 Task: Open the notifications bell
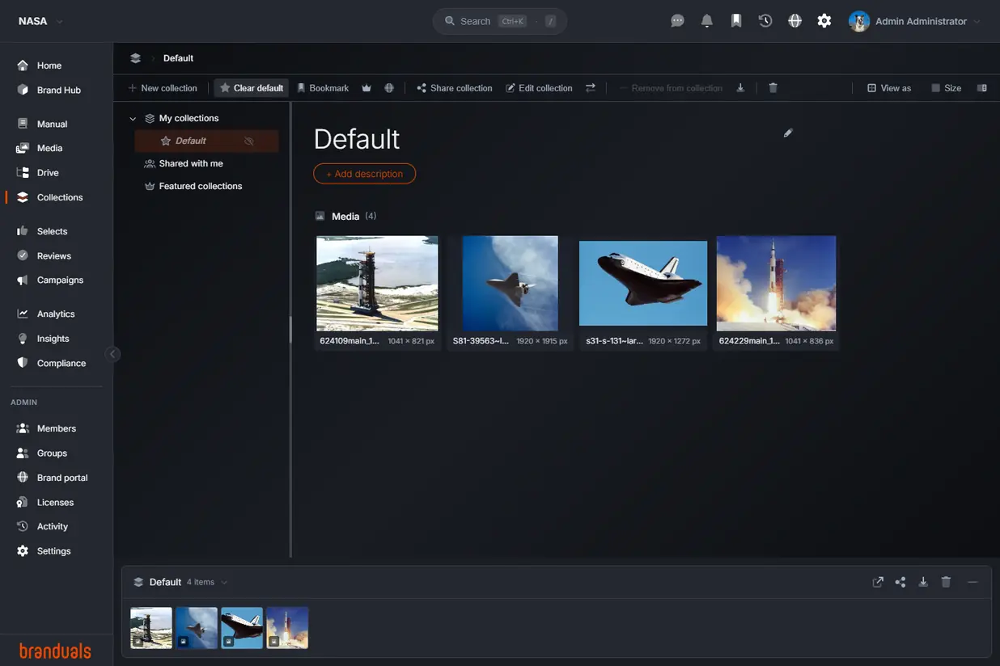pos(707,21)
